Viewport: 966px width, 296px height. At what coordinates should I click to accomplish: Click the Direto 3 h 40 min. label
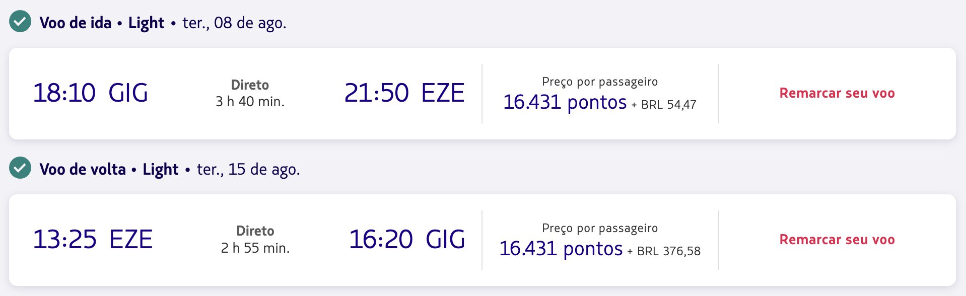click(x=250, y=93)
